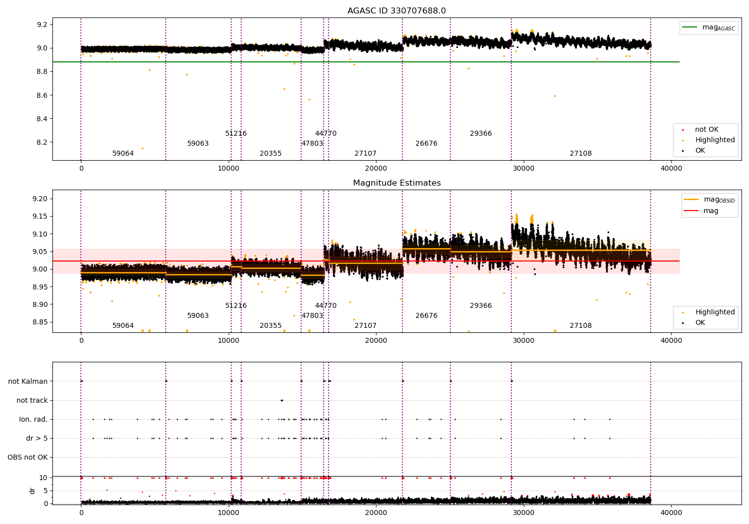Click the y-axis tick label 8.8
The width and height of the screenshot is (749, 524).
[x=42, y=72]
